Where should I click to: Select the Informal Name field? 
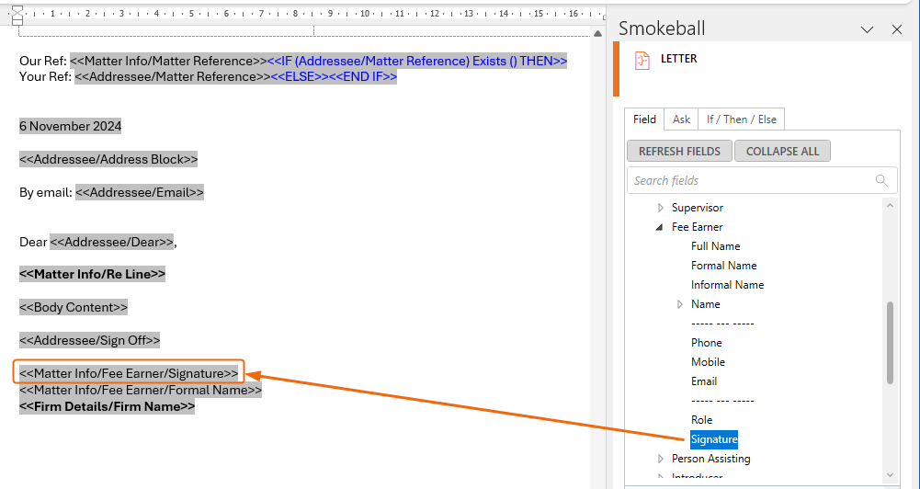point(727,285)
